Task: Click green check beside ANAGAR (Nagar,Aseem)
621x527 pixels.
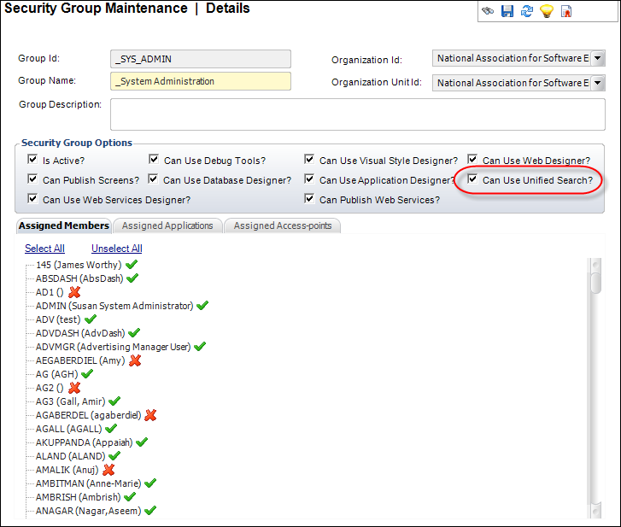Action: pos(150,511)
